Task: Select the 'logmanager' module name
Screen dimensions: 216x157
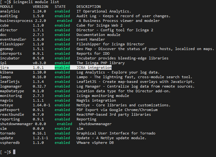Action: pyautogui.click(x=11, y=86)
